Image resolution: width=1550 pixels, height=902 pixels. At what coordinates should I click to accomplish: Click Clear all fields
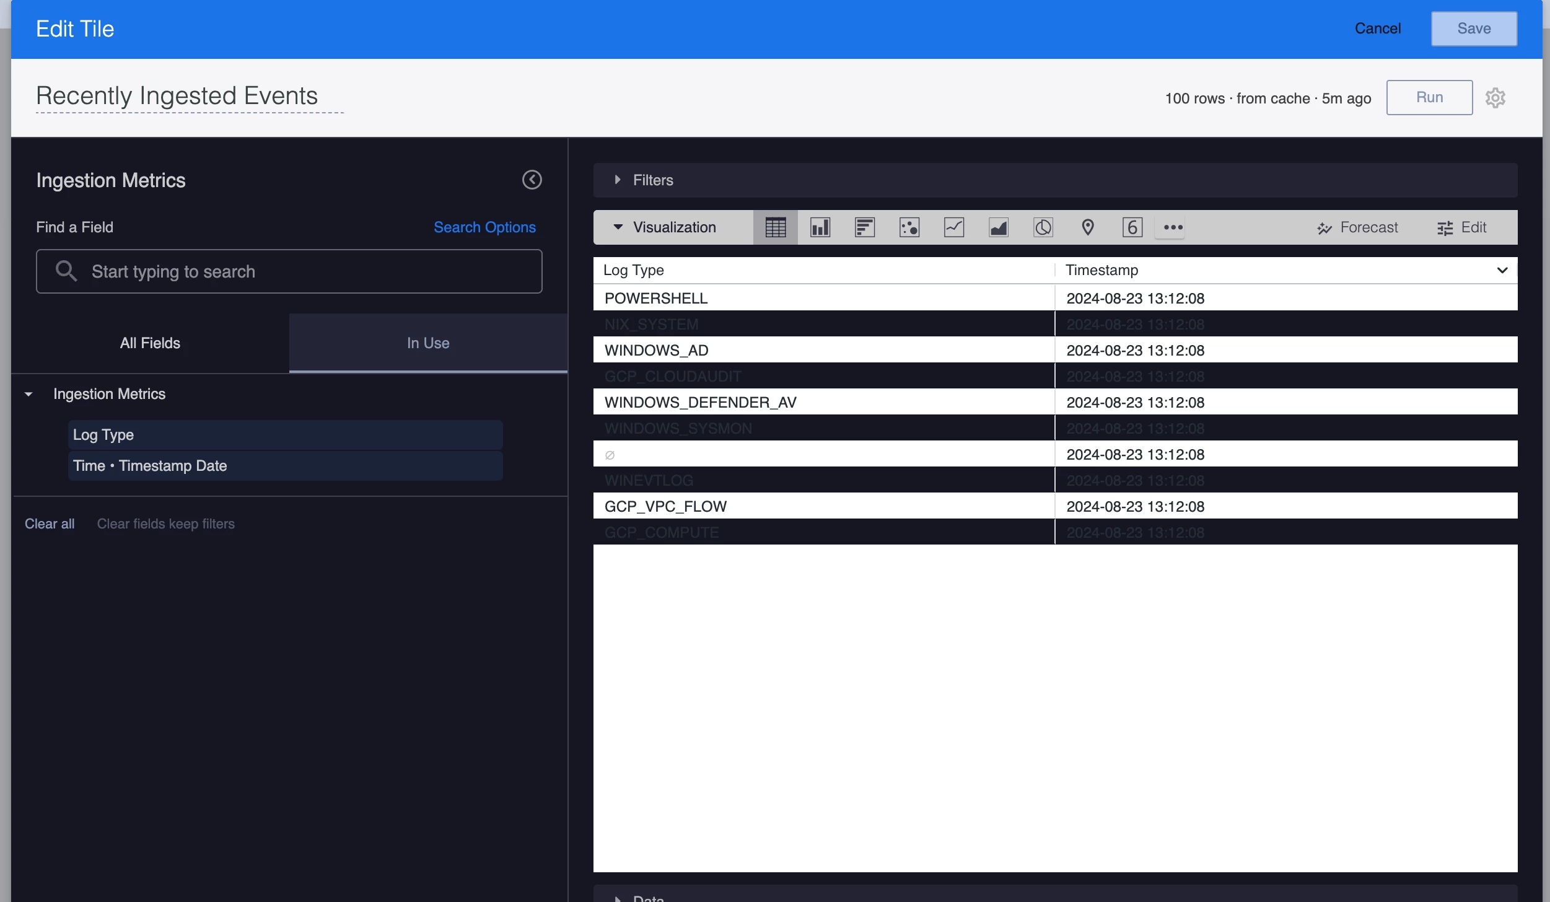coord(50,523)
